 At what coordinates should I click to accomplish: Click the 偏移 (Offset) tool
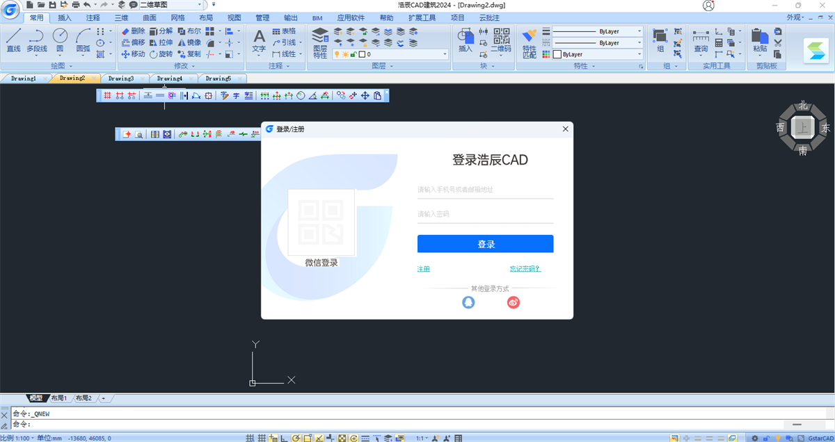(x=133, y=42)
